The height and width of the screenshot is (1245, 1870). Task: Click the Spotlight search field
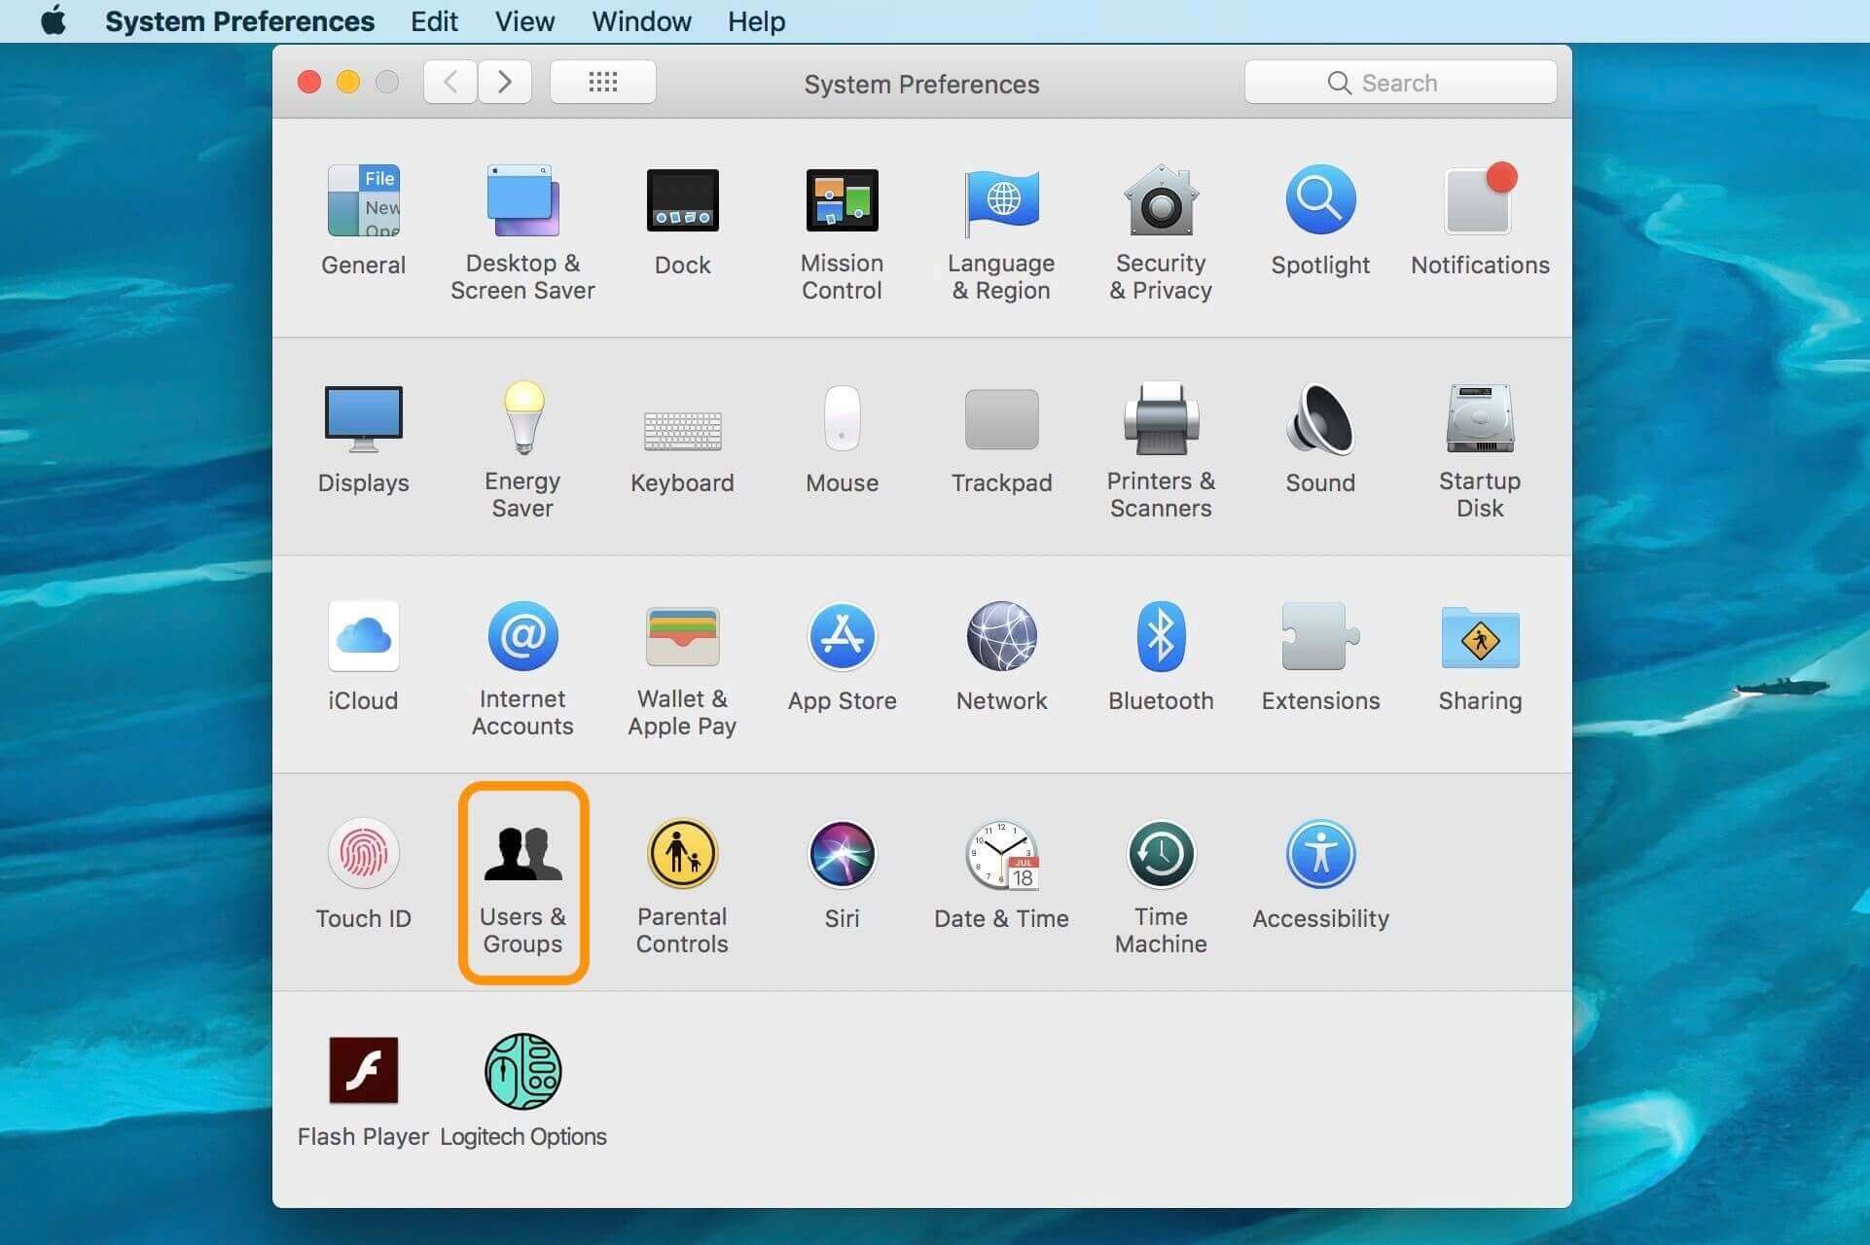pos(1403,82)
